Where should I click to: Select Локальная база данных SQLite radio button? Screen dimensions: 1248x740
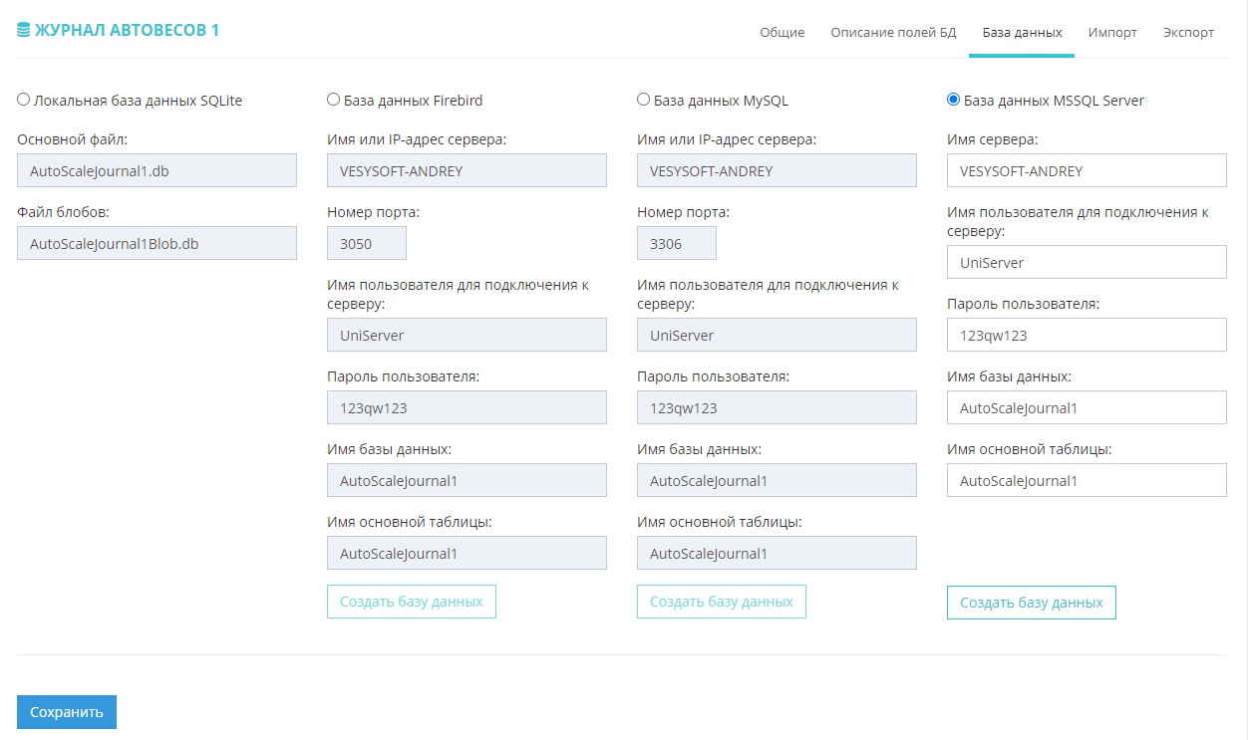24,100
